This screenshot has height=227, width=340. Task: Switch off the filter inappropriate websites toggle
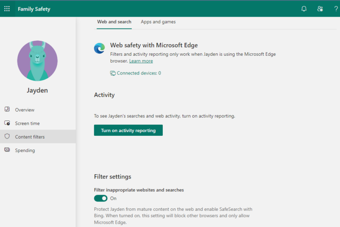(x=101, y=198)
